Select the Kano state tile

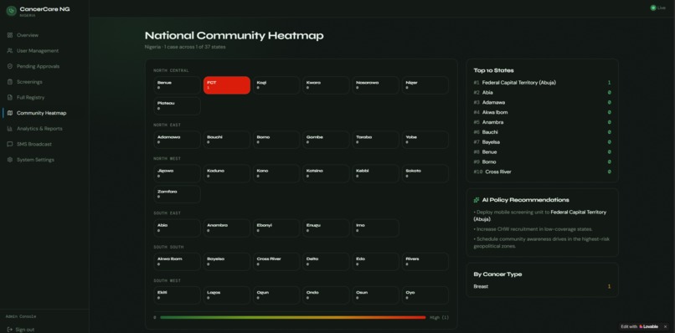click(x=276, y=173)
